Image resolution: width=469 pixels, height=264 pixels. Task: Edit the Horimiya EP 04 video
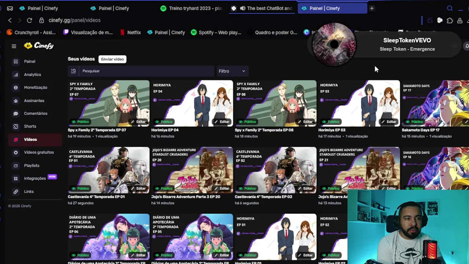pyautogui.click(x=222, y=121)
